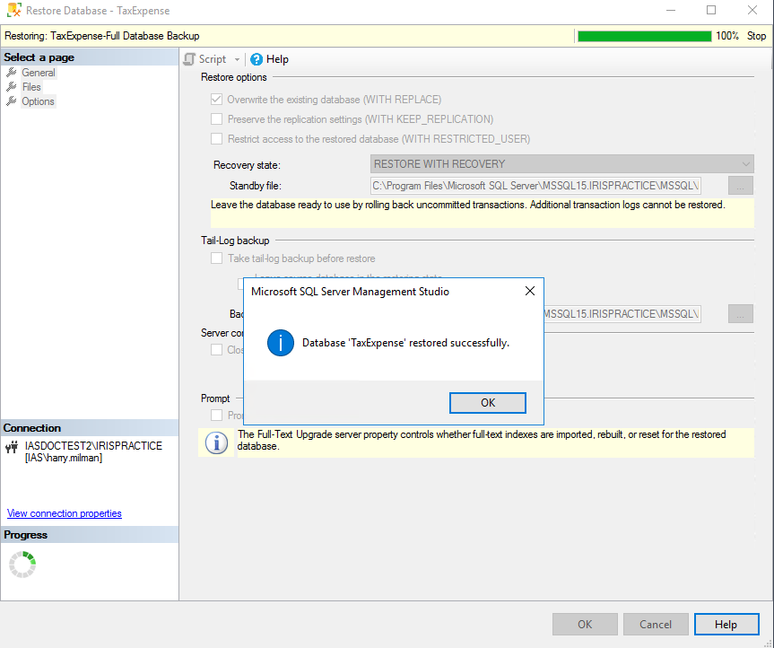Confirm the restored successfully message with OK
This screenshot has height=648, width=774.
point(488,402)
